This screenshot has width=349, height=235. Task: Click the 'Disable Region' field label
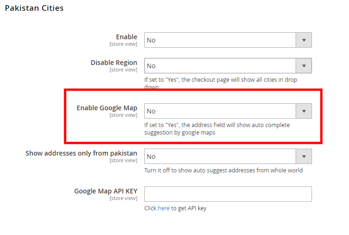114,63
